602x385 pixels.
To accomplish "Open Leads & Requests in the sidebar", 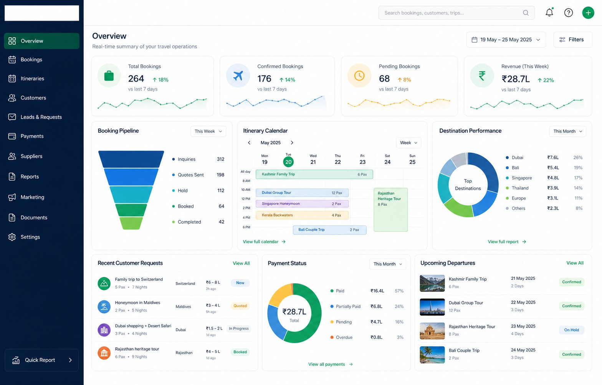I will [x=41, y=117].
